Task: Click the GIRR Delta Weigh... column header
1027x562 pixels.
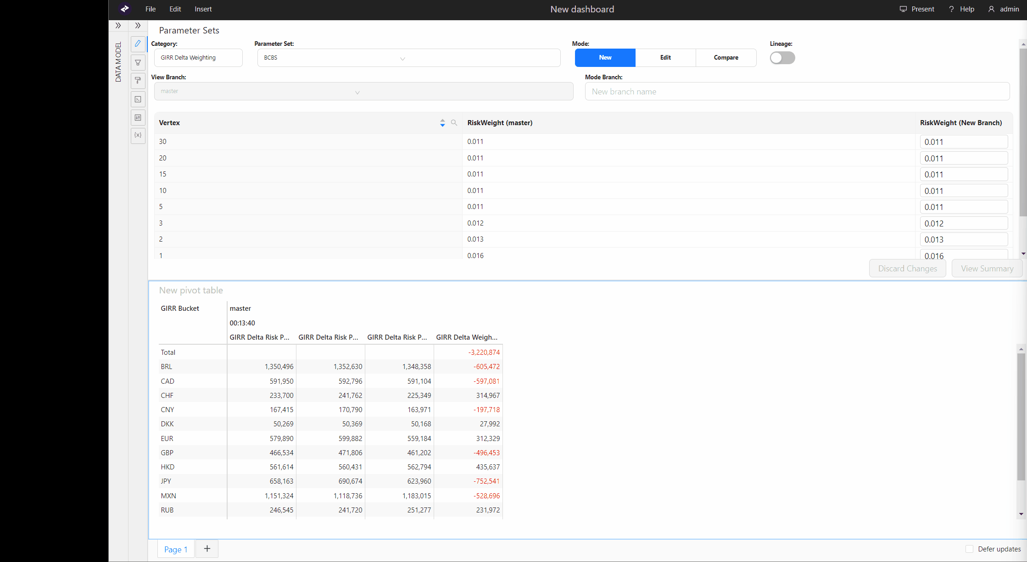Action: (x=467, y=337)
